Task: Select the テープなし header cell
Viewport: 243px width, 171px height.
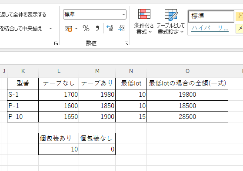Action: coord(59,83)
